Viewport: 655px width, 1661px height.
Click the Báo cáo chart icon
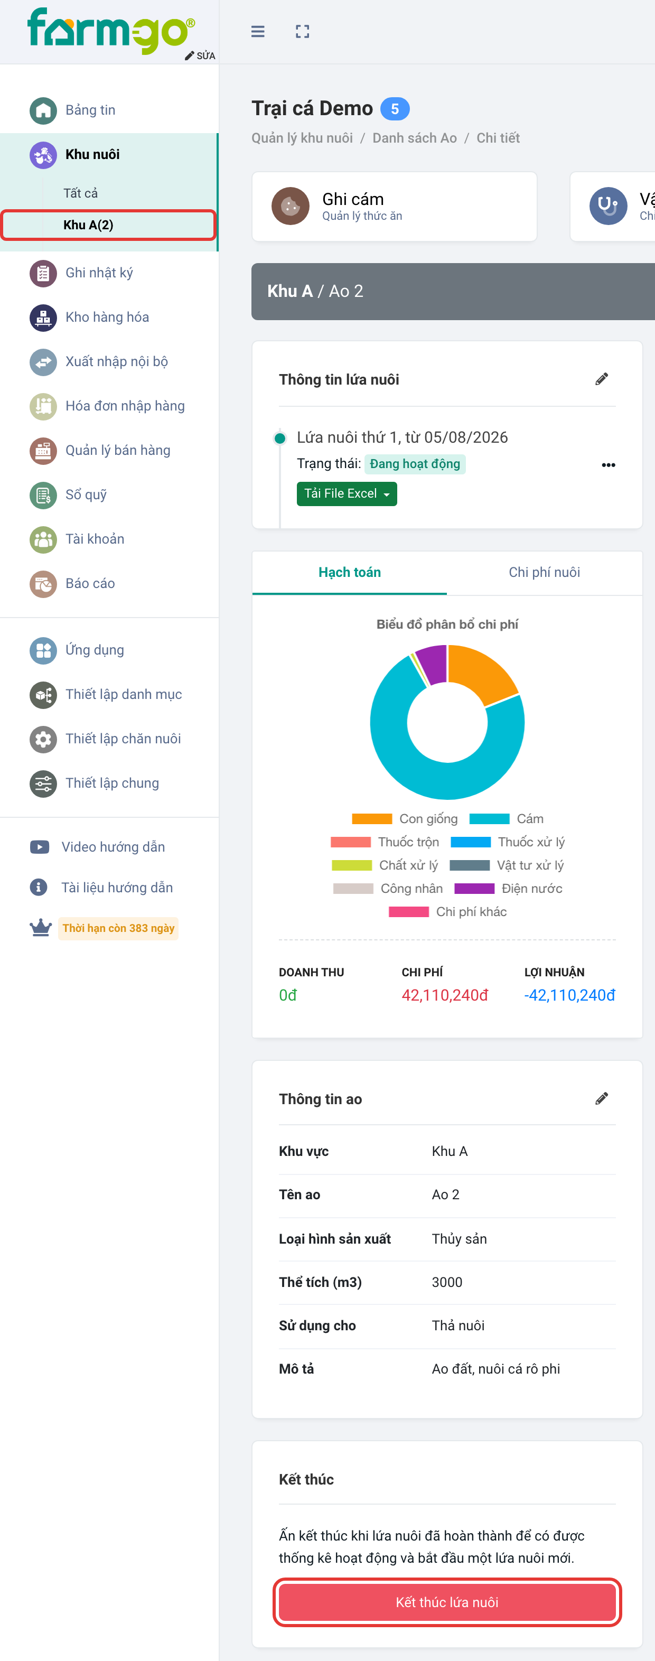pyautogui.click(x=43, y=584)
